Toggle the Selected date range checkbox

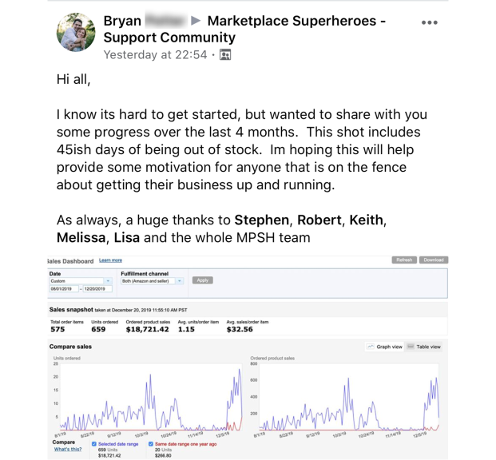(94, 444)
